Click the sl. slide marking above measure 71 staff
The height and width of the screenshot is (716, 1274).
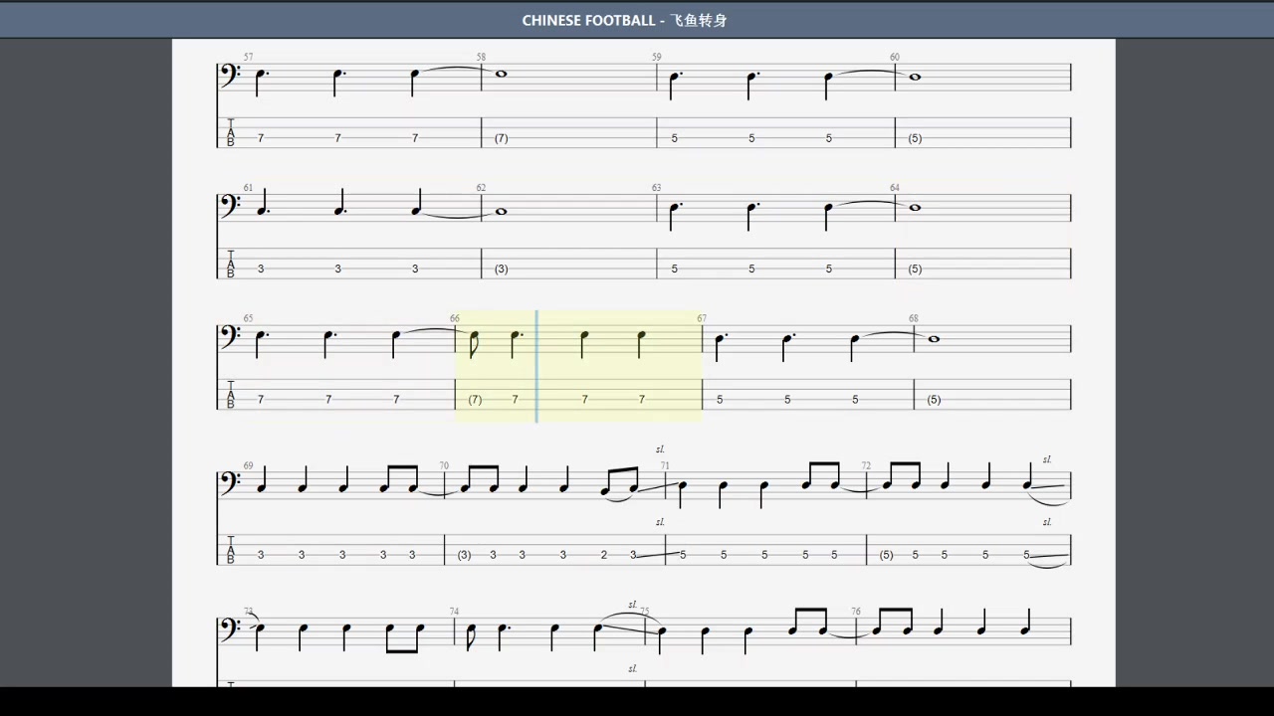pos(660,449)
